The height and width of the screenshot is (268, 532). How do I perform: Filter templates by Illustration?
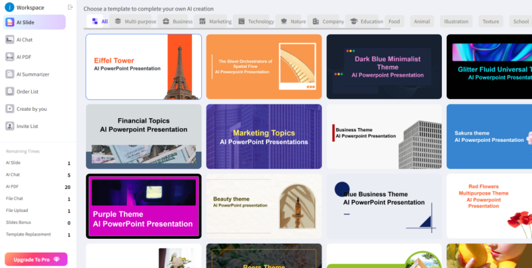(456, 21)
